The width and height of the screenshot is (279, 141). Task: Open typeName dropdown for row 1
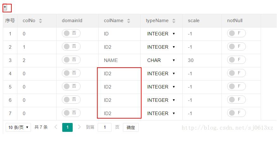coord(161,34)
